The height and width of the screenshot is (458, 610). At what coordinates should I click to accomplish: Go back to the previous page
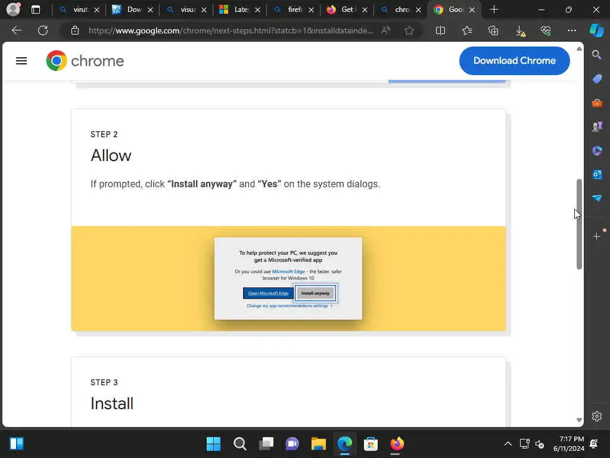coord(16,30)
